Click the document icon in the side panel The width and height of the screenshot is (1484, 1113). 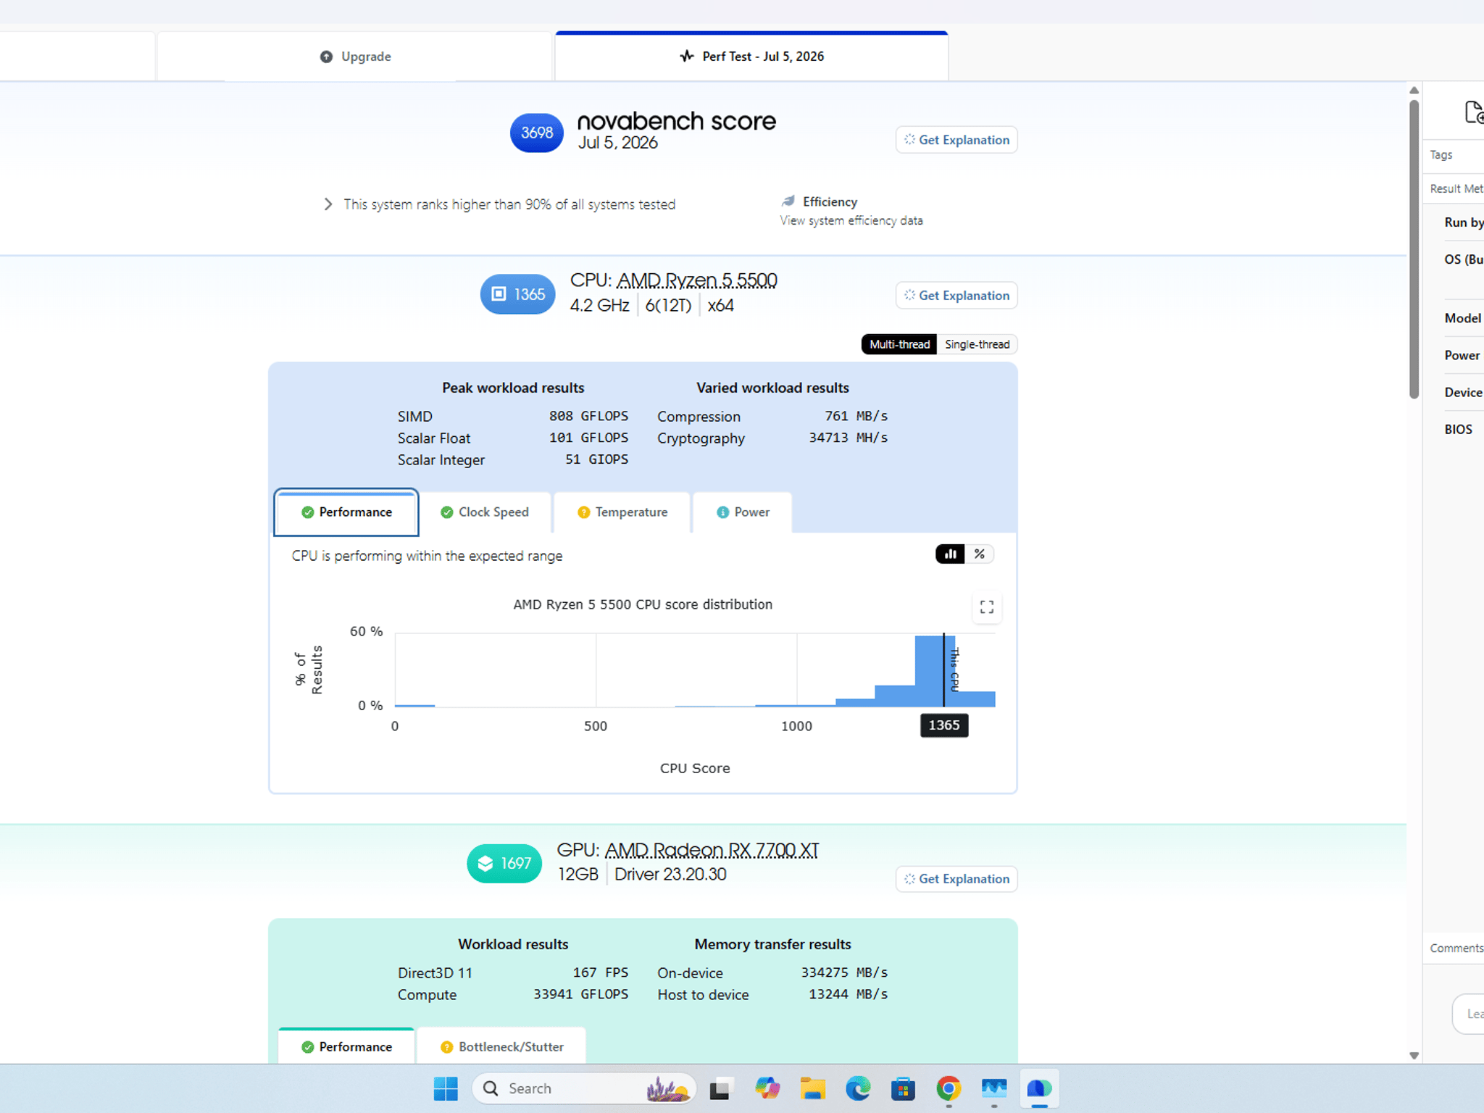pyautogui.click(x=1474, y=112)
